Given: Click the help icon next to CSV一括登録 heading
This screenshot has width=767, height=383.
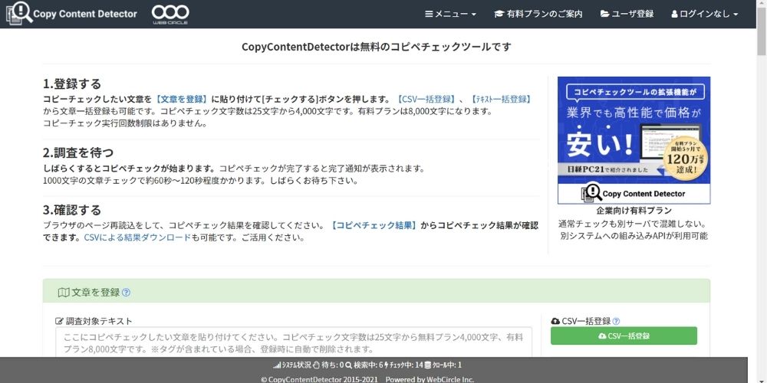Looking at the screenshot, I should (x=616, y=322).
